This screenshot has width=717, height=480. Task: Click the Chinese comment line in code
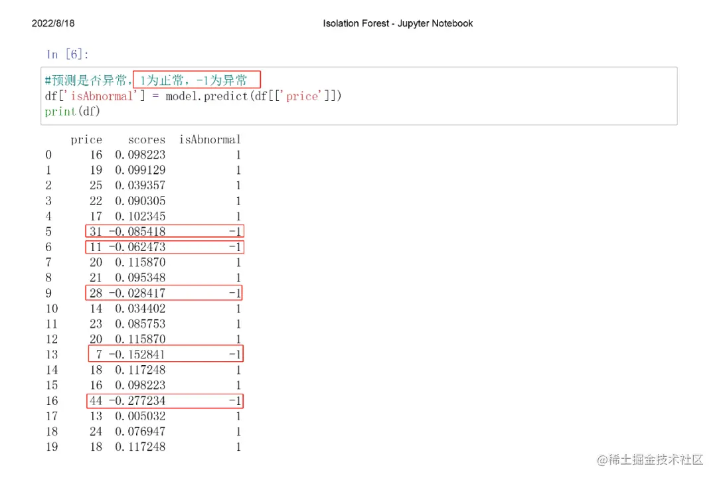146,80
